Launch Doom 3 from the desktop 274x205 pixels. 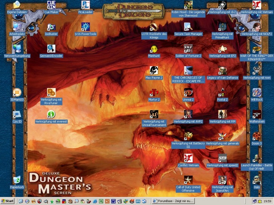(x=257, y=136)
